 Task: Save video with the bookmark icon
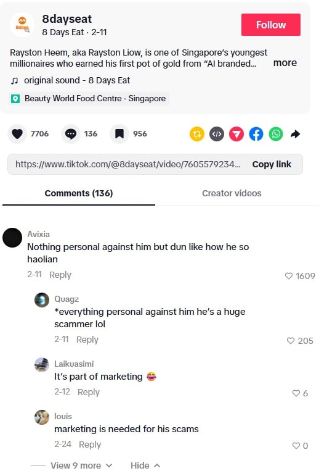pos(119,134)
